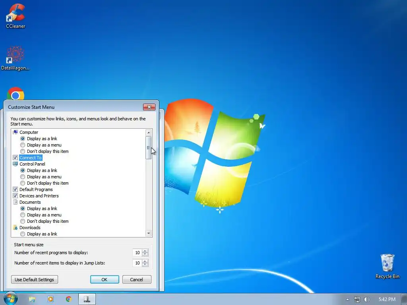Click the Control Panel item icon
This screenshot has width=407, height=305.
click(16, 164)
